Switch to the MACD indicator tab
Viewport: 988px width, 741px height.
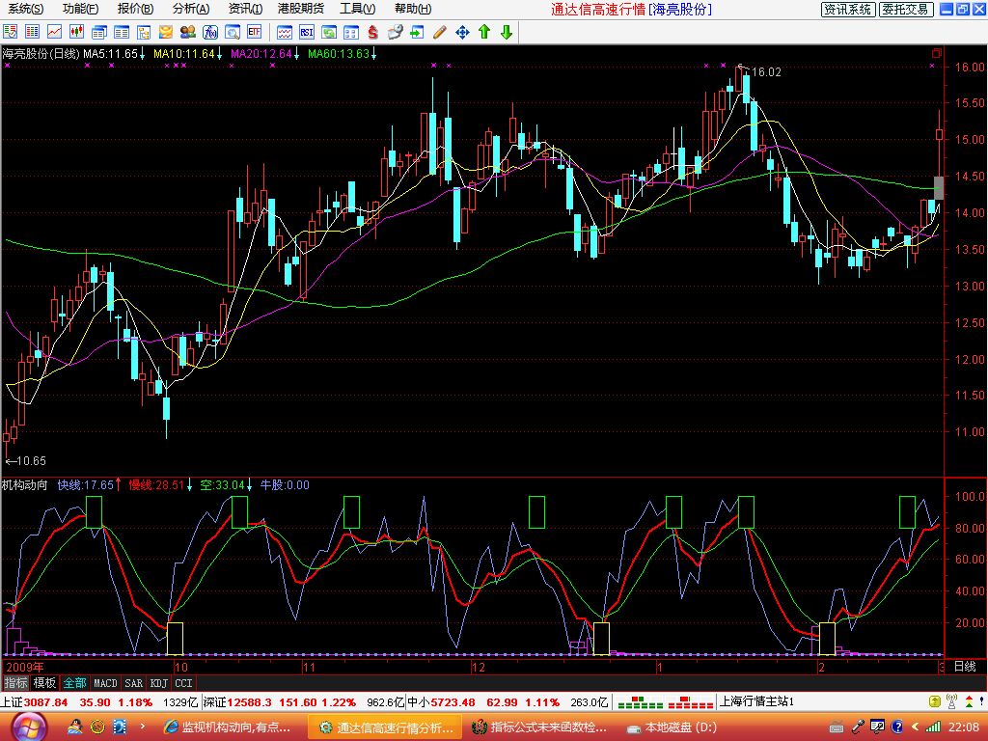[x=105, y=682]
